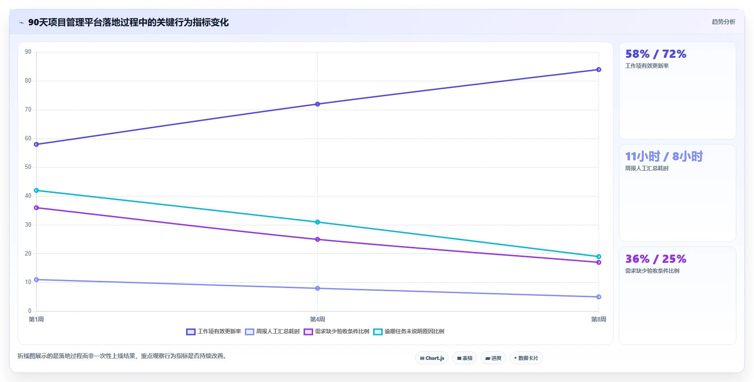The width and height of the screenshot is (754, 382).
Task: Click the 90 y-axis tick label
Action: coord(28,52)
